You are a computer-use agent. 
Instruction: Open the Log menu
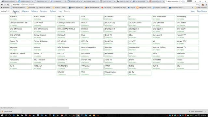tap(60, 11)
